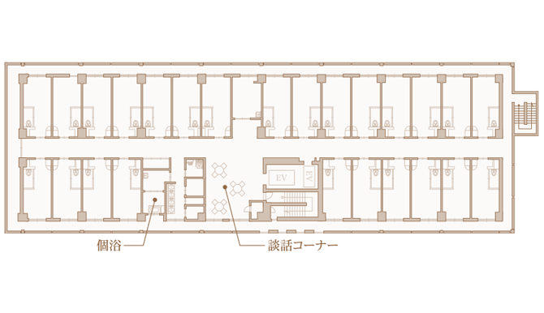Click the toilet in top-right corner room
This screenshot has width=544, height=313.
click(x=494, y=123)
